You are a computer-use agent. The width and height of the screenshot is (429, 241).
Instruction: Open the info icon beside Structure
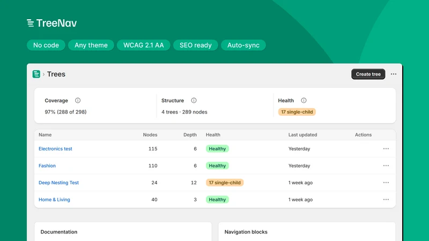coord(194,100)
